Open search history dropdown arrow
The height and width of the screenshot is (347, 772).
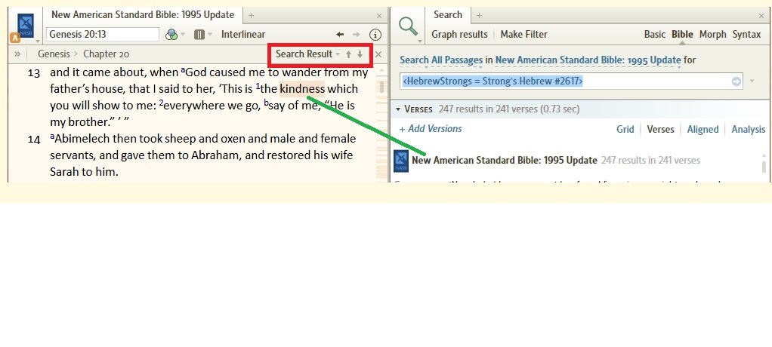(x=752, y=81)
